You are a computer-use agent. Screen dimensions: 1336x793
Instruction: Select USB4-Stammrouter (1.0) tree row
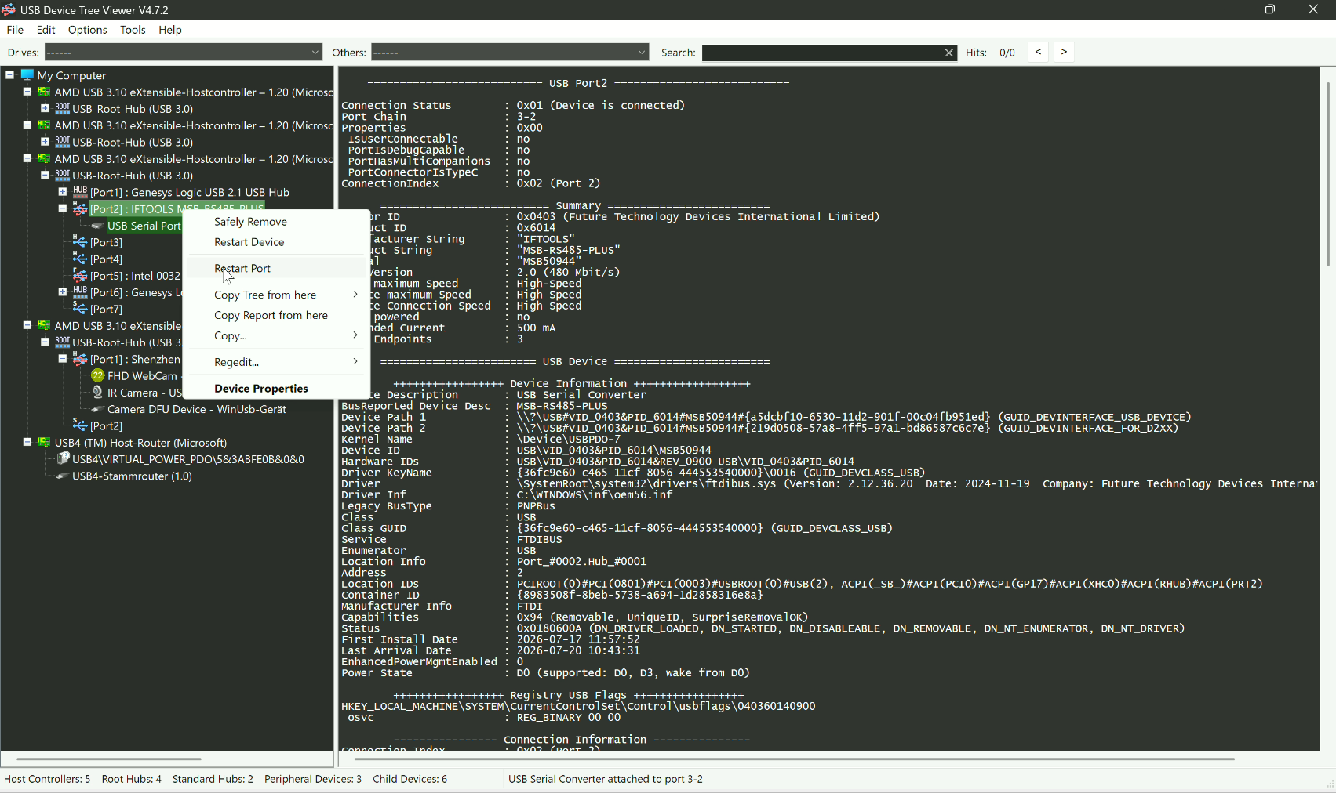(x=132, y=476)
